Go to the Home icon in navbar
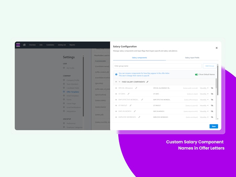Image resolution: width=236 pixels, height=177 pixels. [x=24, y=45]
